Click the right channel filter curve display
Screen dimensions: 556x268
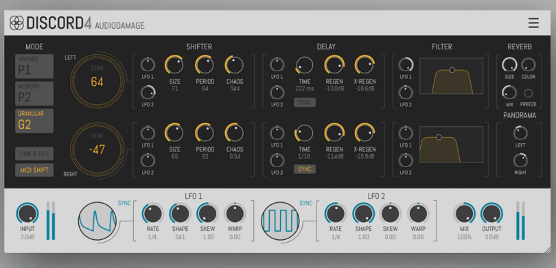click(x=452, y=145)
